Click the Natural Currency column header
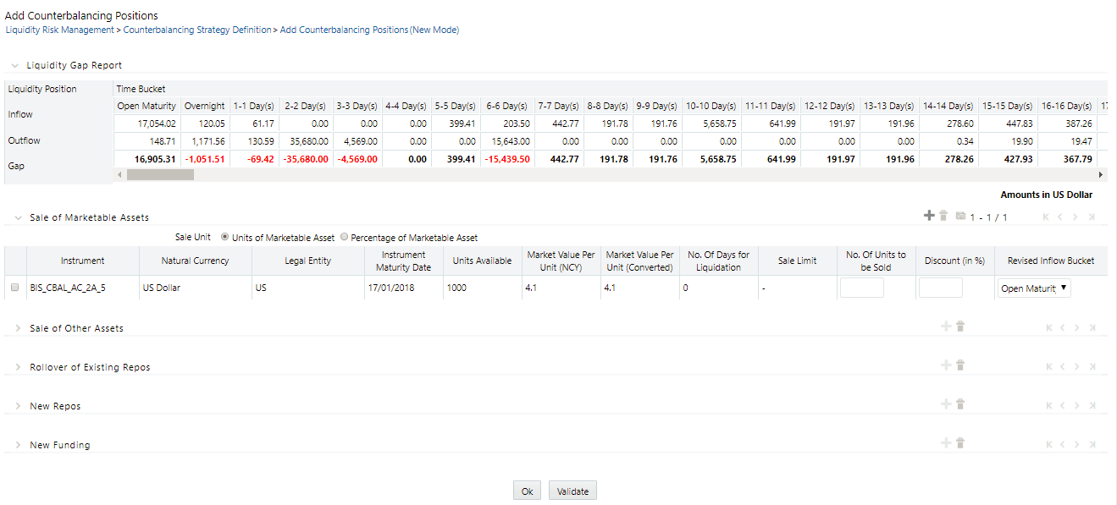 (x=196, y=261)
